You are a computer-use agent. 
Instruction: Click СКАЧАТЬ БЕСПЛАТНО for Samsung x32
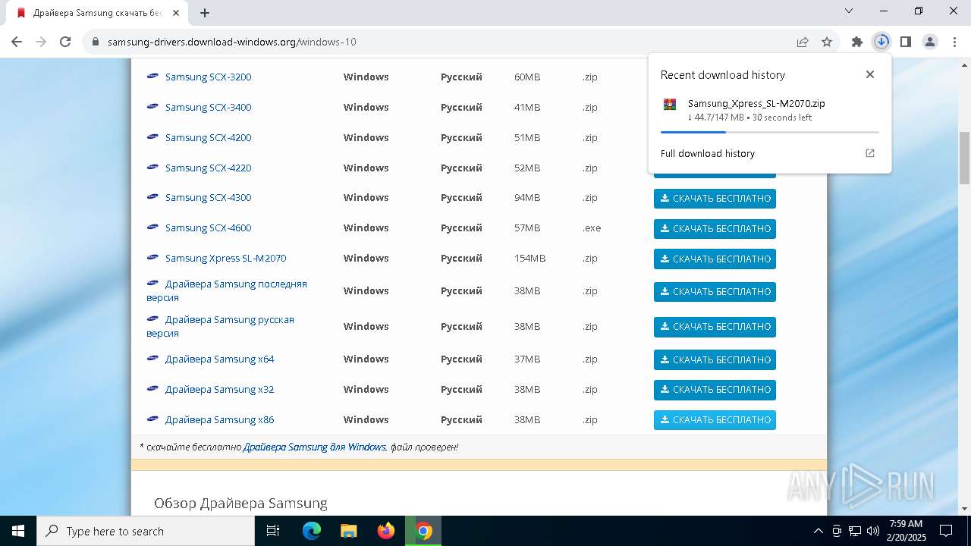[715, 390]
